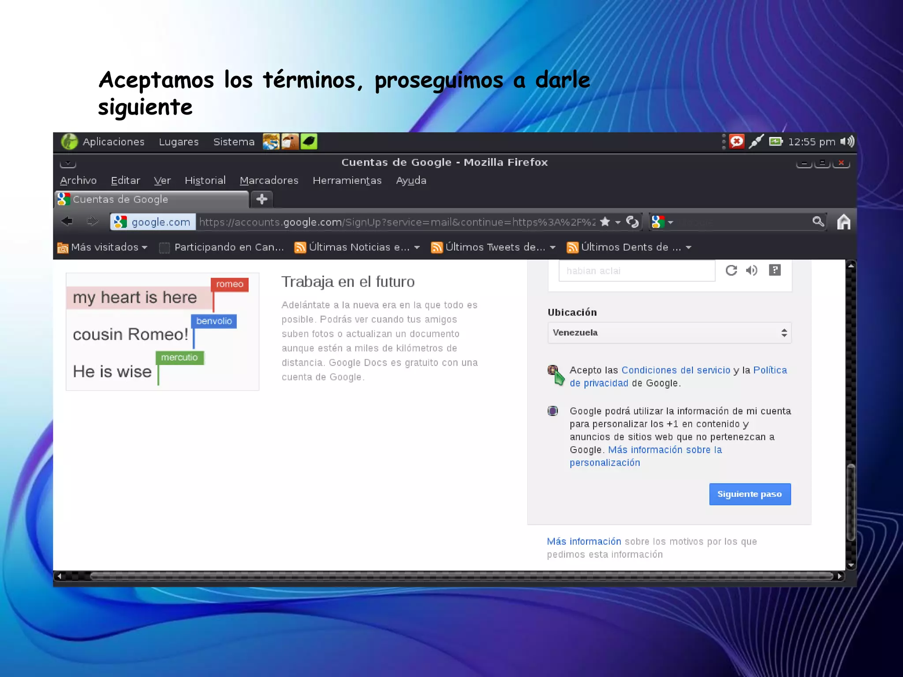
Task: Expand the Últimos Dents feed dropdown arrow
Action: point(688,247)
